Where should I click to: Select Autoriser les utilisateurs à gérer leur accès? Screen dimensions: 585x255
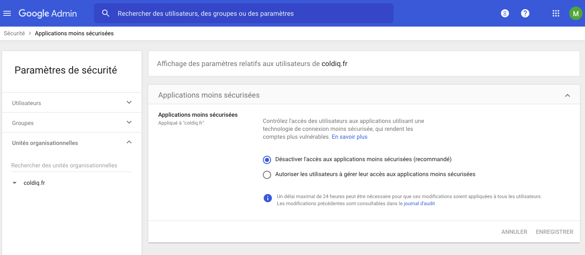tap(267, 175)
